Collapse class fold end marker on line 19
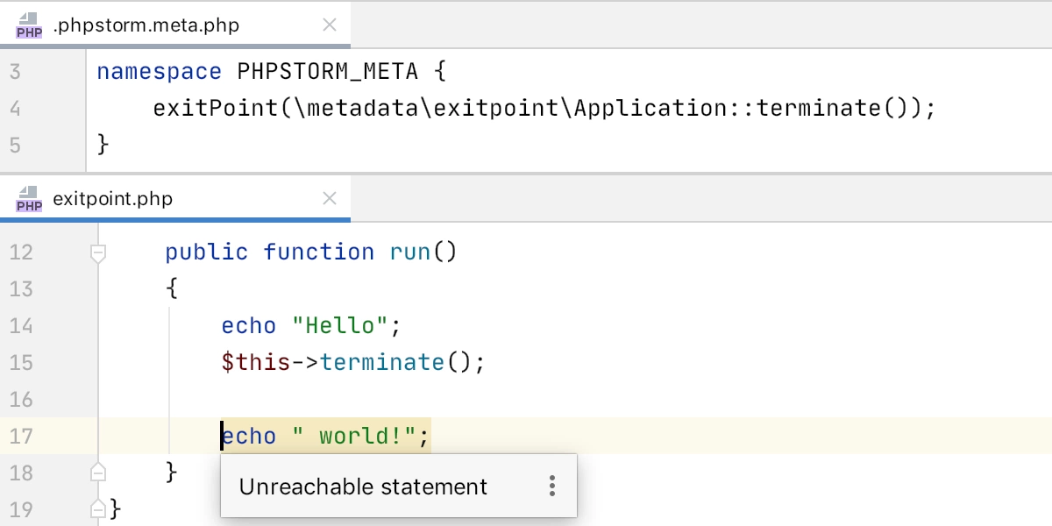Viewport: 1052px width, 526px height. pyautogui.click(x=98, y=508)
